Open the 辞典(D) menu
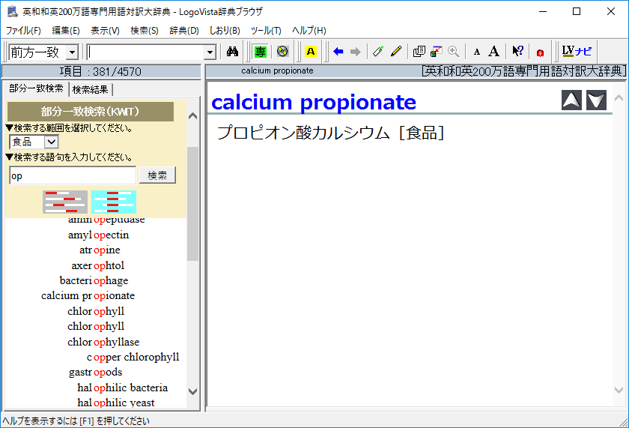This screenshot has width=629, height=428. point(184,31)
